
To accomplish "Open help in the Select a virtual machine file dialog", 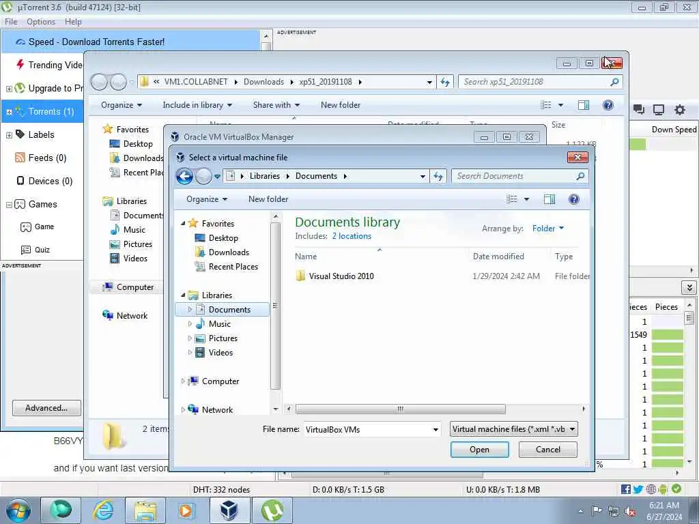I will pos(574,199).
